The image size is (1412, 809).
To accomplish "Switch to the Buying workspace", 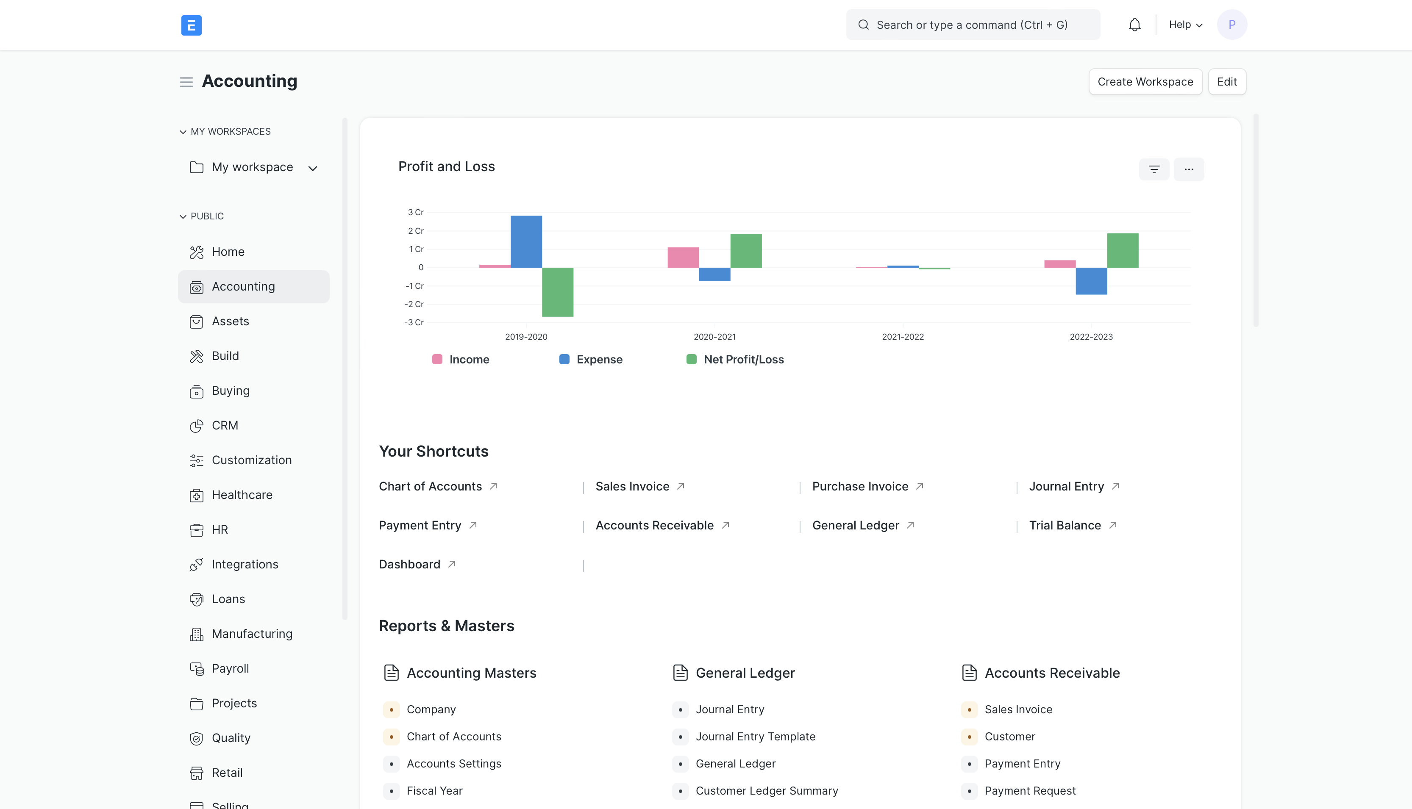I will [x=231, y=391].
